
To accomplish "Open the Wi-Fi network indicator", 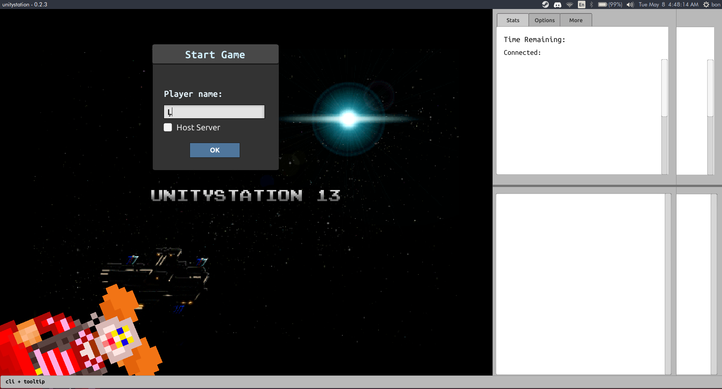I will [569, 5].
